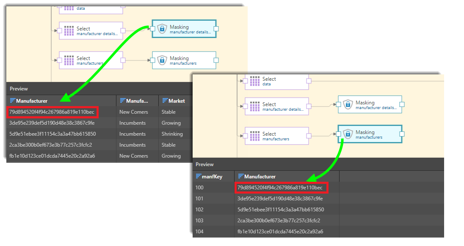Click the output port of the highlighted Masking manufacturer details node

click(x=216, y=29)
